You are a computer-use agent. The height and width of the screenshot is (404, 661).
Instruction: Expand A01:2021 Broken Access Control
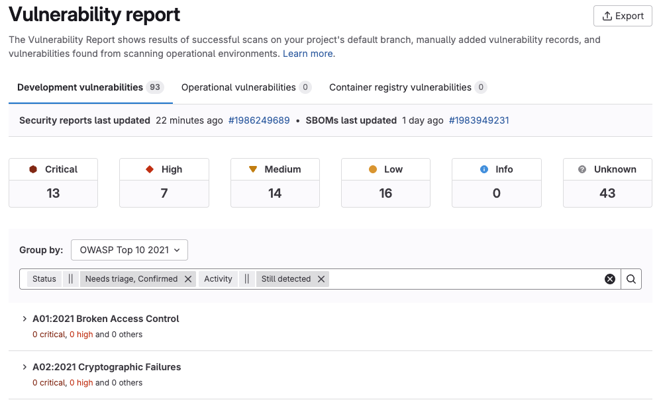pyautogui.click(x=25, y=318)
